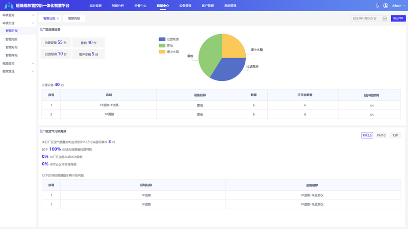Toggle 过滤泵房 legend in pie chart

[169, 39]
